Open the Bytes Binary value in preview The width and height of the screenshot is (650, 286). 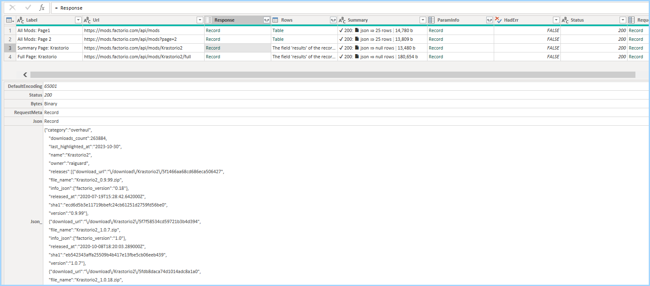(x=51, y=104)
